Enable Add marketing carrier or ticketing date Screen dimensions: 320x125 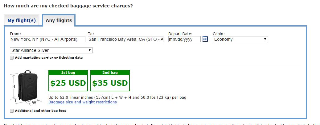point(12,58)
